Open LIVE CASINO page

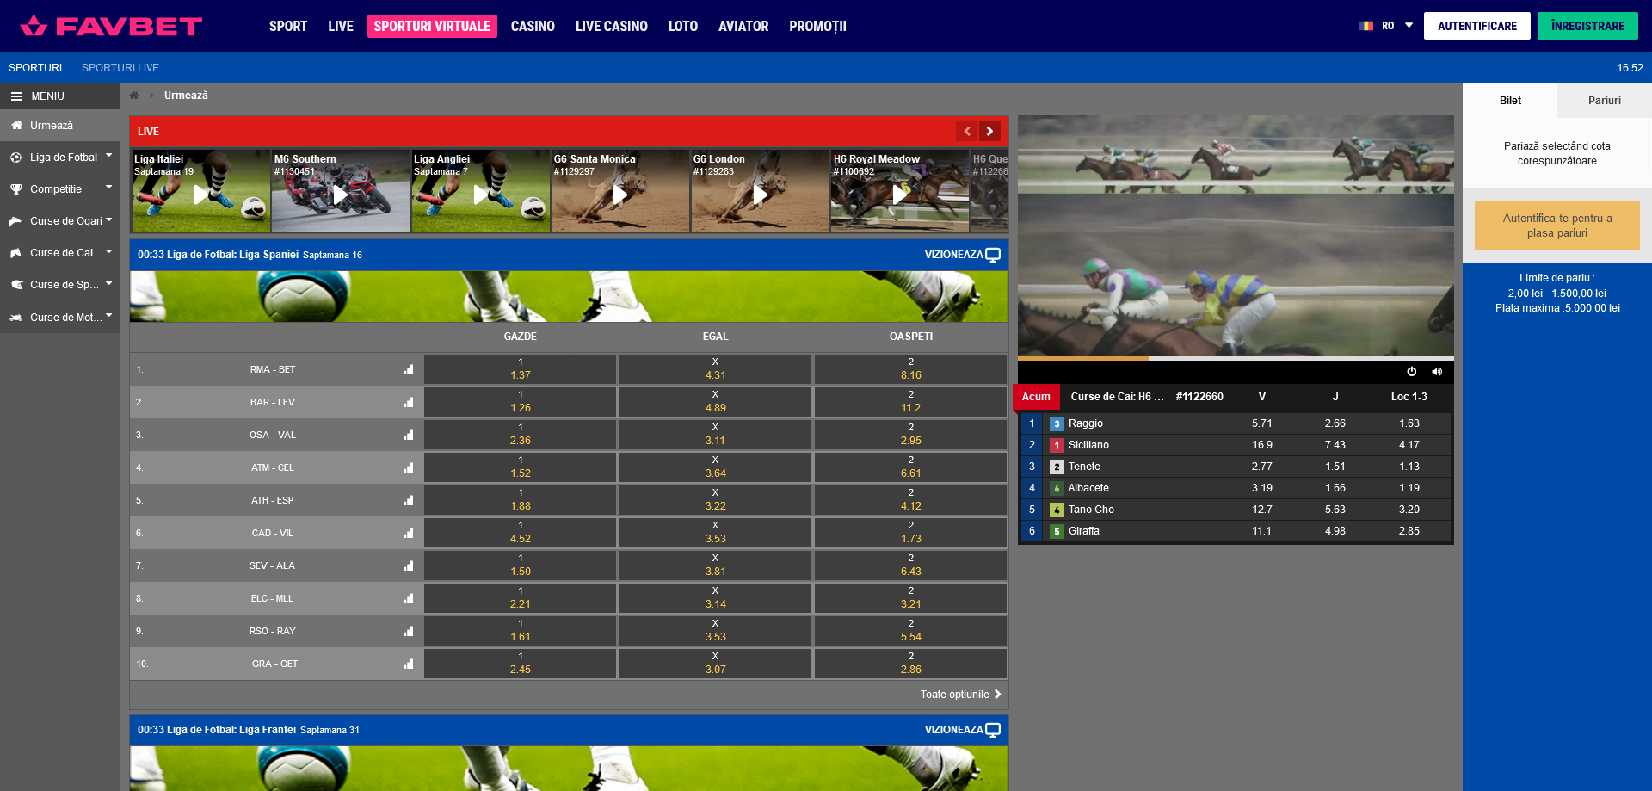pos(612,27)
